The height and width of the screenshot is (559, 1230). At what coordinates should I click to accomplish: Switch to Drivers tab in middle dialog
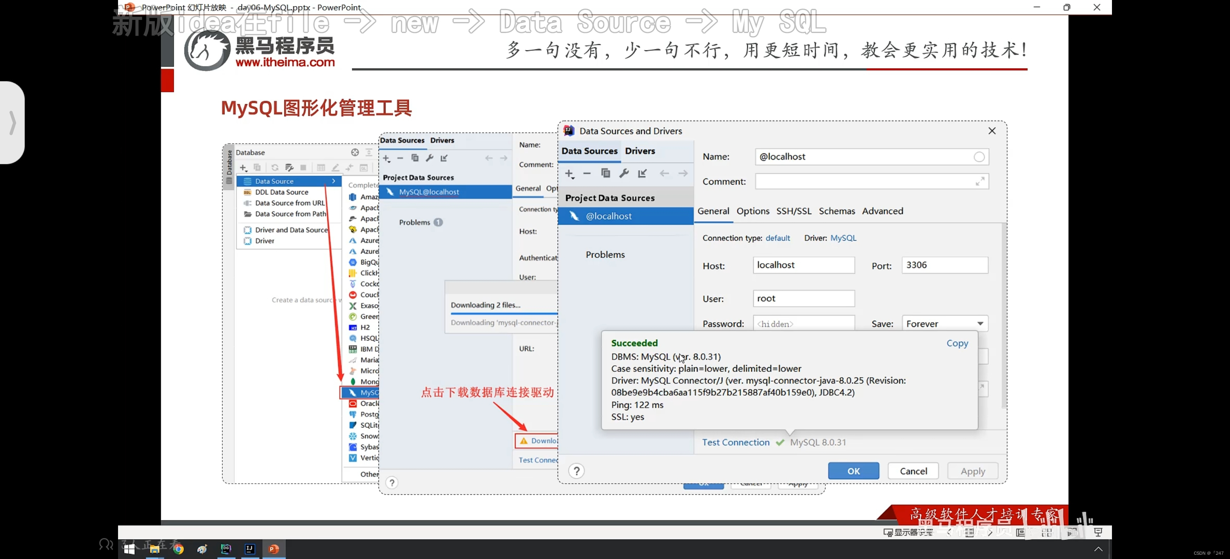click(442, 141)
